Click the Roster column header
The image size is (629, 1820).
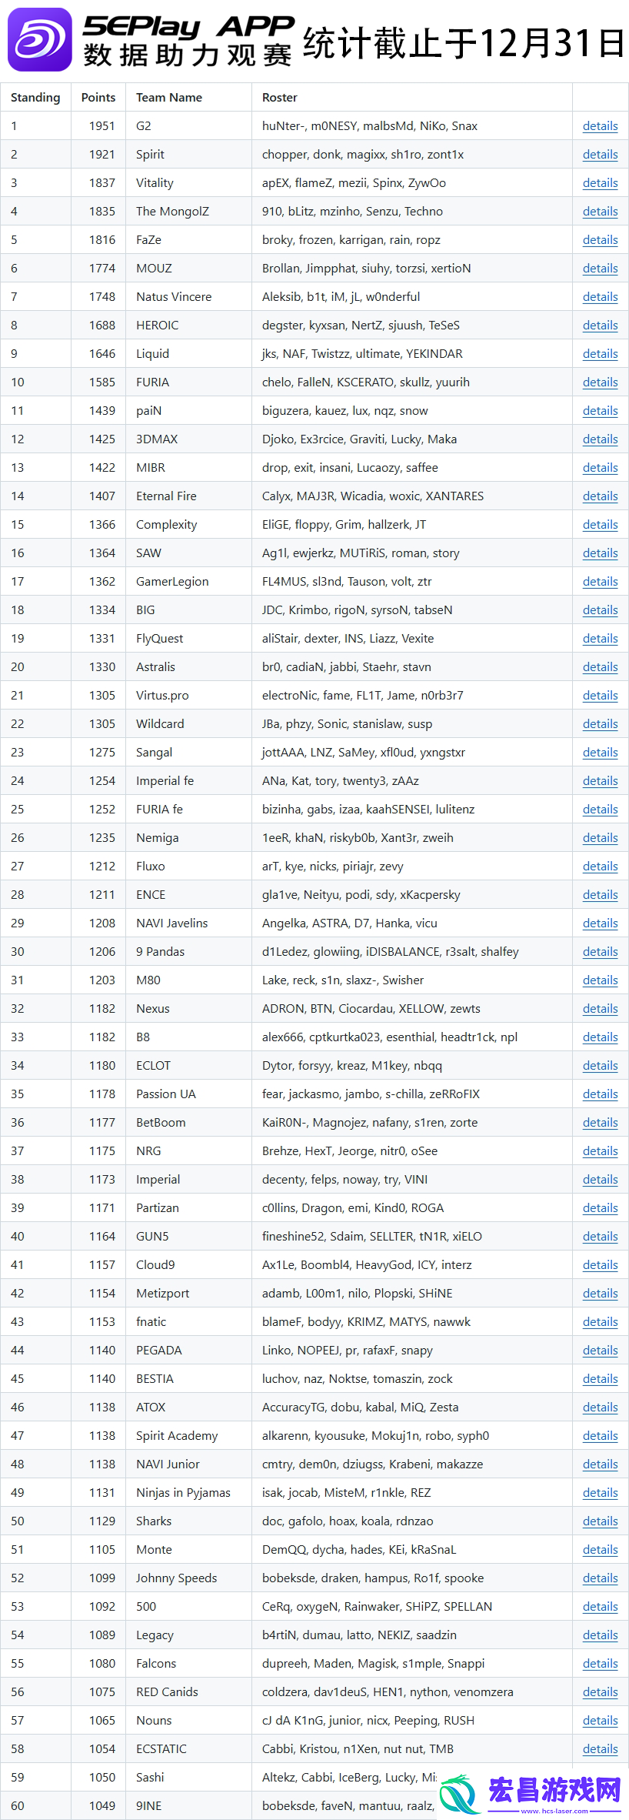[x=280, y=98]
